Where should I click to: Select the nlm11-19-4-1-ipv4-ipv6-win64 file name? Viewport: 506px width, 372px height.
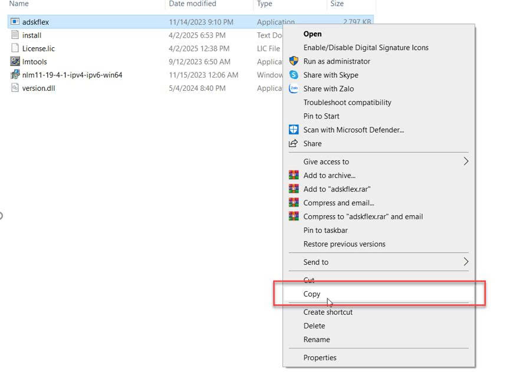[x=72, y=75]
